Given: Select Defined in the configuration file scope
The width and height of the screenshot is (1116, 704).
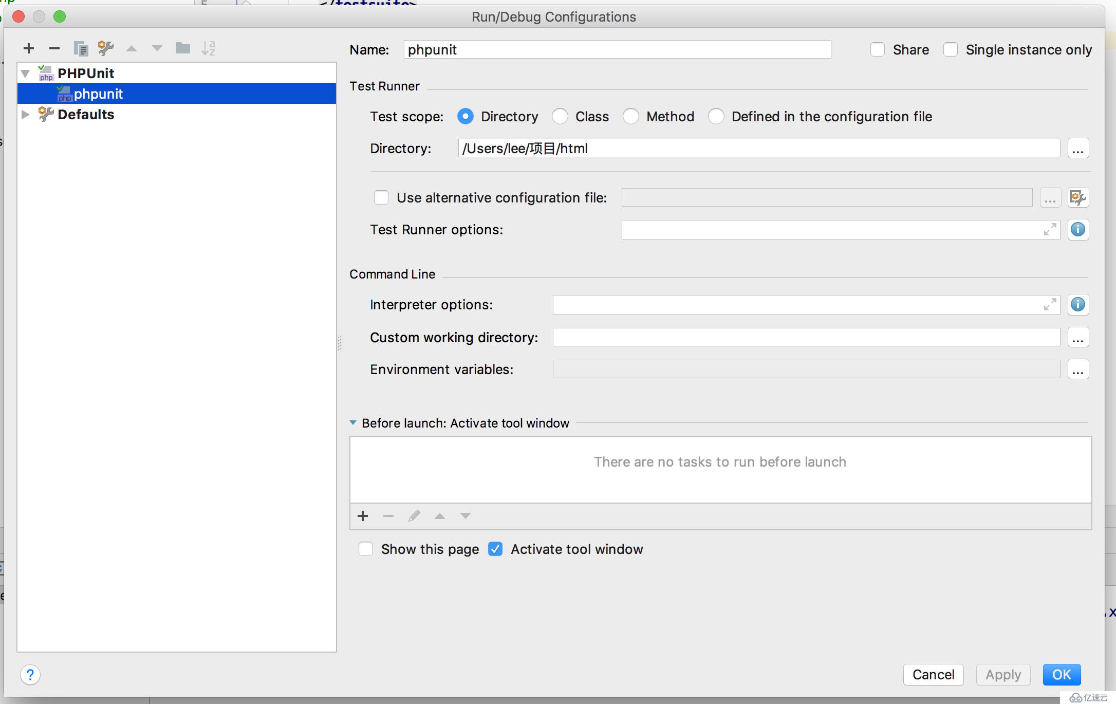Looking at the screenshot, I should click(x=716, y=117).
